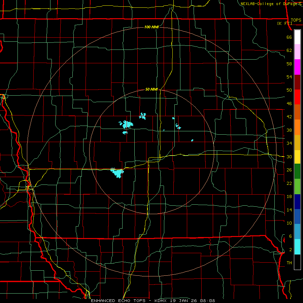Select the 54 legend value
The image size is (303, 303).
tap(289, 77)
